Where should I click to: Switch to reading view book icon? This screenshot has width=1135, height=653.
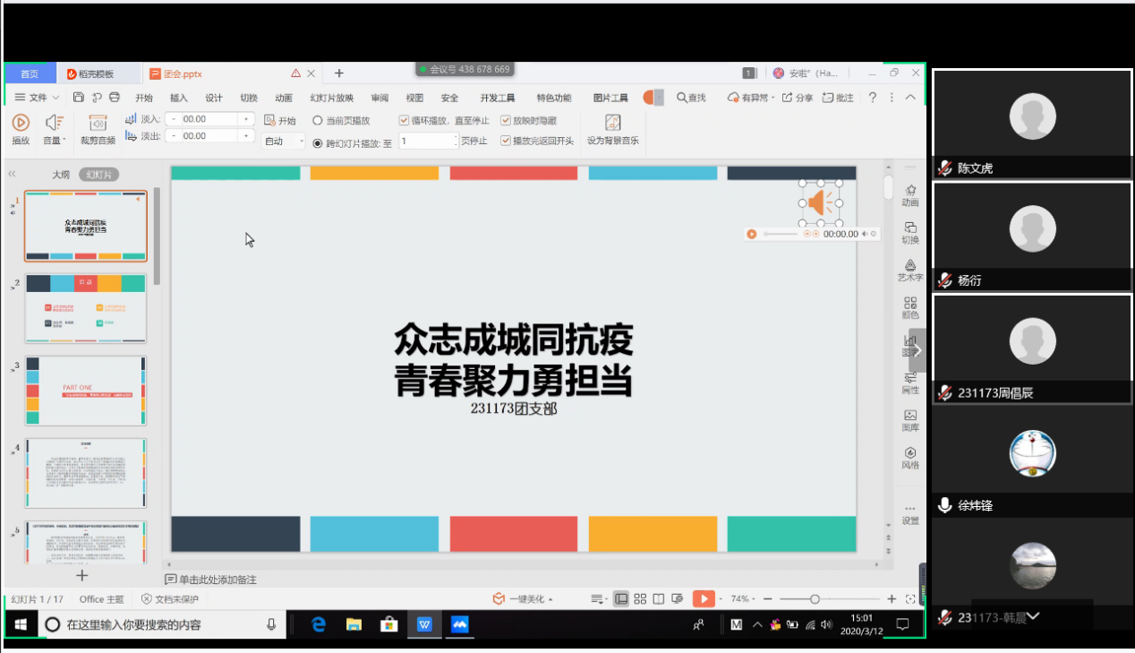pyautogui.click(x=659, y=598)
